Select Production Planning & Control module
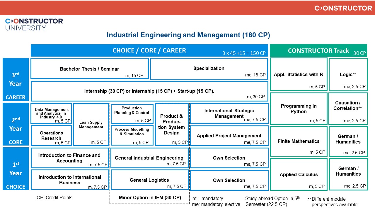 (132, 113)
